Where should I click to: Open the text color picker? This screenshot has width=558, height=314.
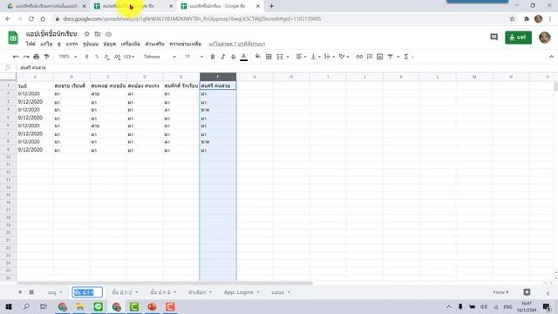pyautogui.click(x=244, y=57)
